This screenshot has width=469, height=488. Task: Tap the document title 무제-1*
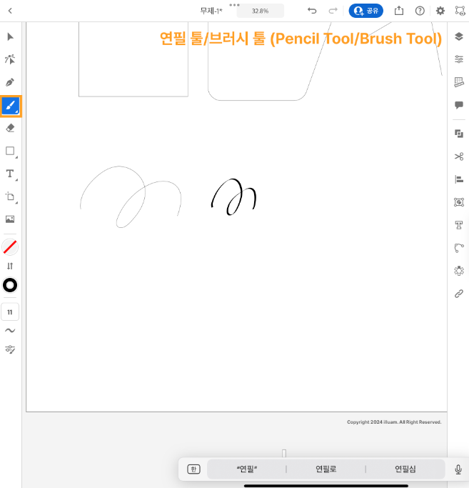[211, 11]
